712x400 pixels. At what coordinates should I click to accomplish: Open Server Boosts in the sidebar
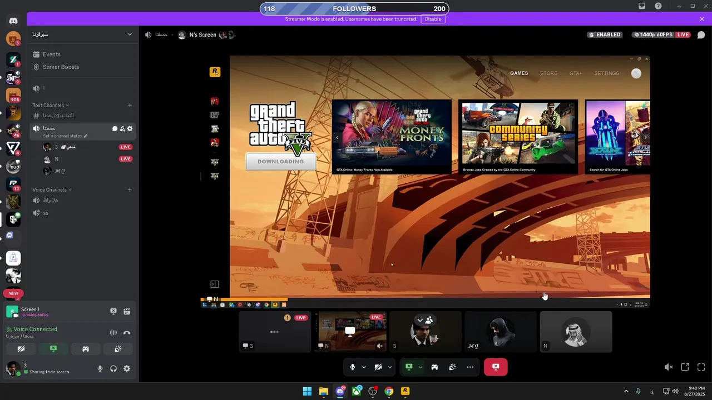[83, 67]
